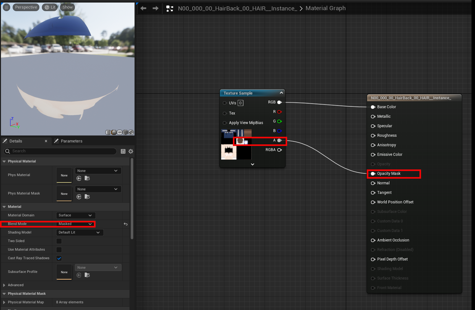Screen dimensions: 475x310
Task: Connect the Texture Sample R channel output
Action: coord(279,112)
